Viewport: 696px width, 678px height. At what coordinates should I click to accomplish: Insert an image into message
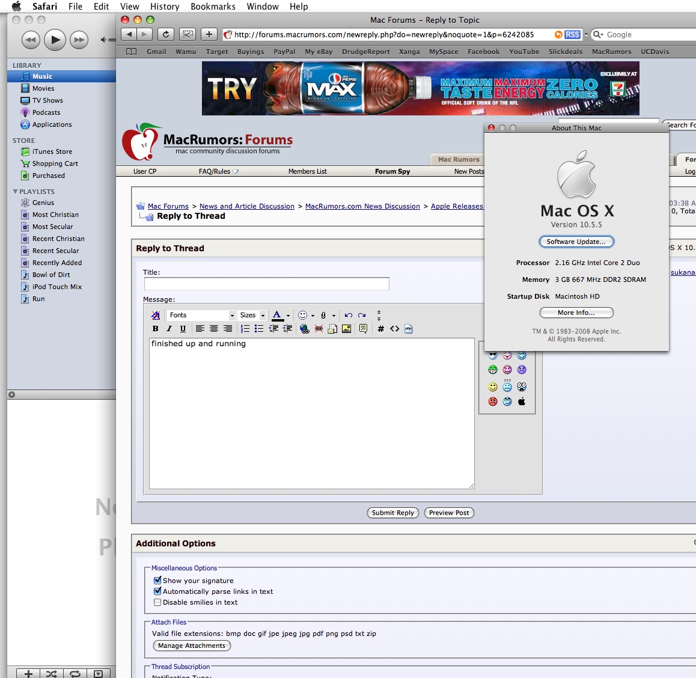(x=347, y=329)
